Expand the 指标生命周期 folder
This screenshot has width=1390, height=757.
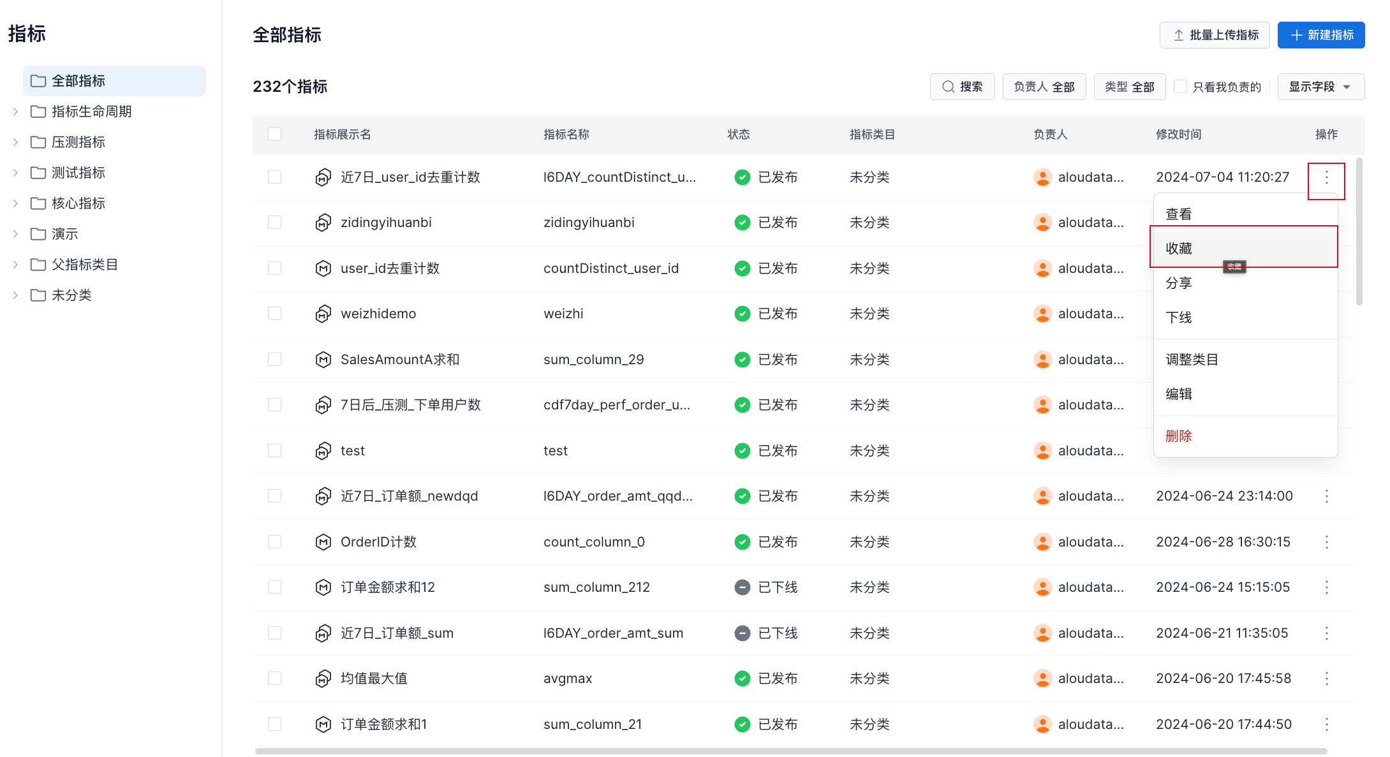pos(15,112)
